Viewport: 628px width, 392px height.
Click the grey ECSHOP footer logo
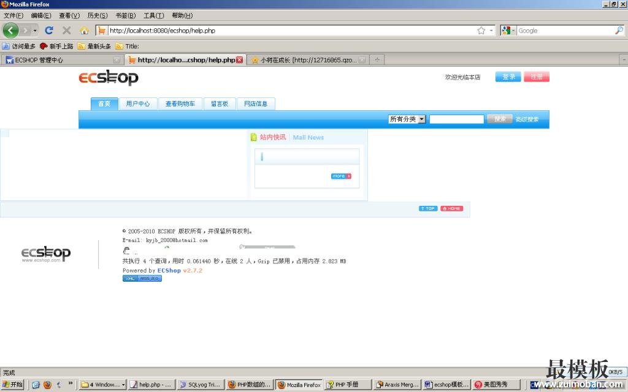click(x=46, y=254)
